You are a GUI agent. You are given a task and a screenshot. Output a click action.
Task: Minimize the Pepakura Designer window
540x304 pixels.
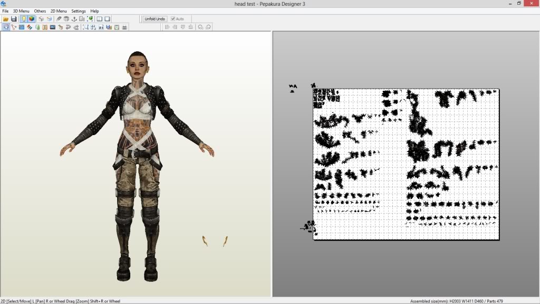(510, 4)
